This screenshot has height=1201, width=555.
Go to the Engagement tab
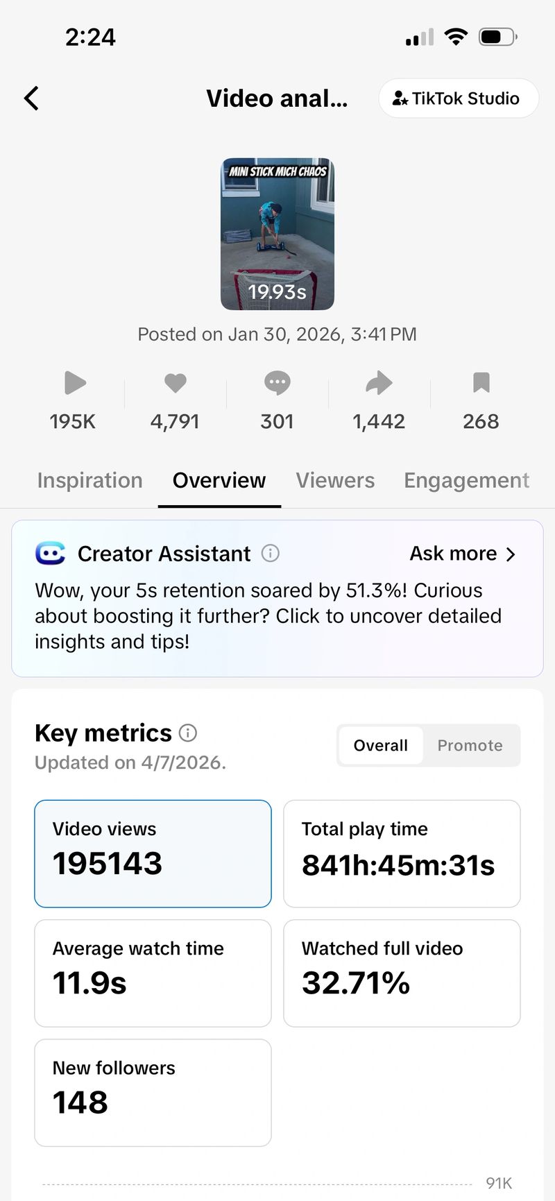click(x=466, y=480)
